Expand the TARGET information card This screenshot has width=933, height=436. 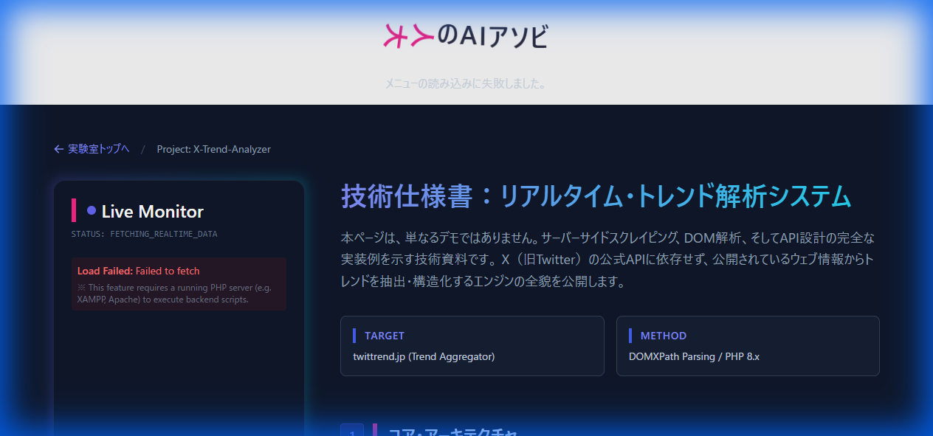click(x=472, y=345)
